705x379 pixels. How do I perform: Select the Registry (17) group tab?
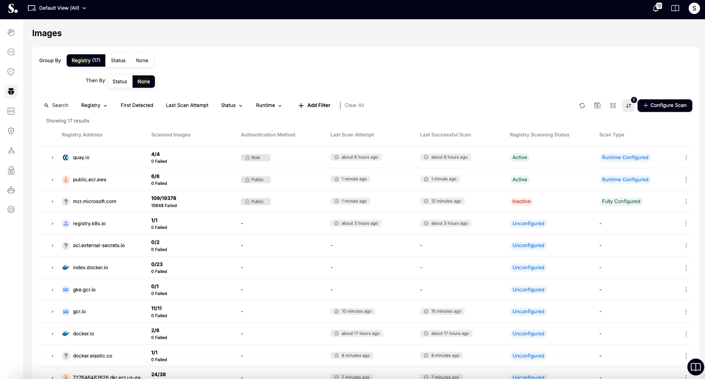(x=86, y=61)
